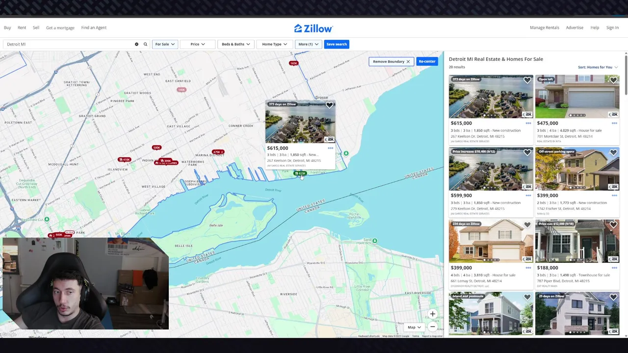Open the Sort: Homes for You dropdown
Screen dimensions: 628x353
598,67
